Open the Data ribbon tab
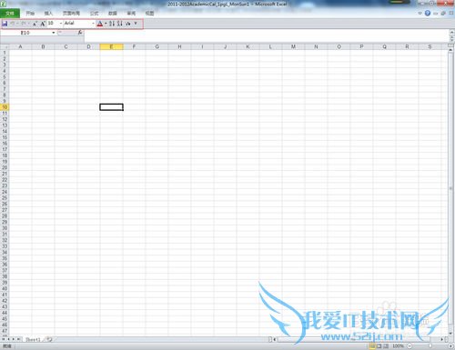Screen dimensions: 455x350 click(113, 14)
